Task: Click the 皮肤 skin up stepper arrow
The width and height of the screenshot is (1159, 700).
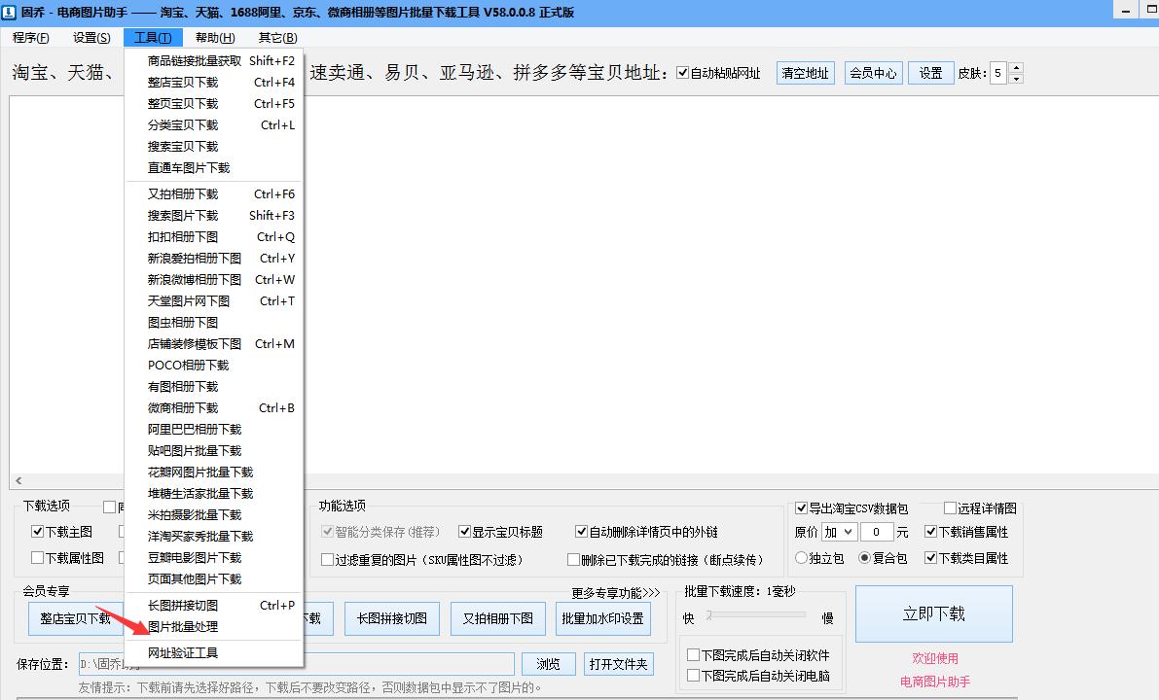Action: pyautogui.click(x=1016, y=67)
